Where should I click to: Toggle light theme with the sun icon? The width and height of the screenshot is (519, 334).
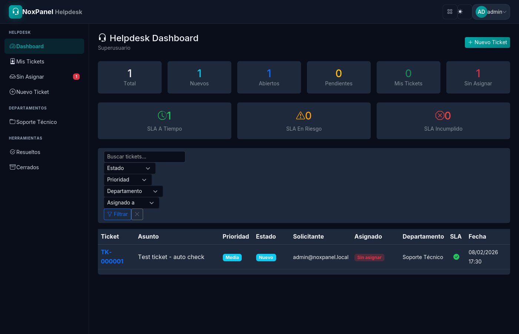coord(460,12)
